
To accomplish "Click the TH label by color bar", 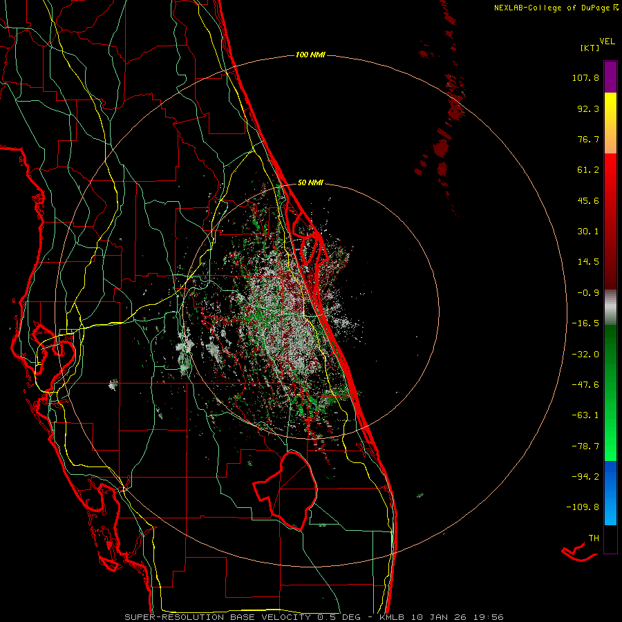I will tap(594, 538).
